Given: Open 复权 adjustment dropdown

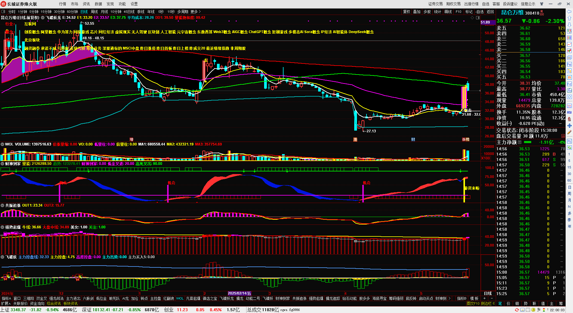Looking at the screenshot, I should pos(406,12).
